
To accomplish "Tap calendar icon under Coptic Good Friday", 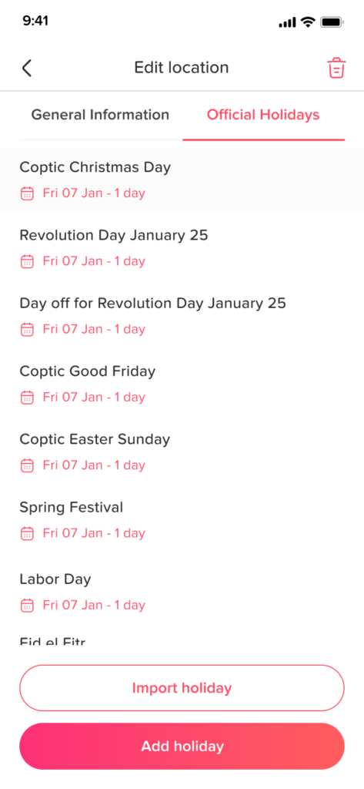I will pyautogui.click(x=27, y=398).
